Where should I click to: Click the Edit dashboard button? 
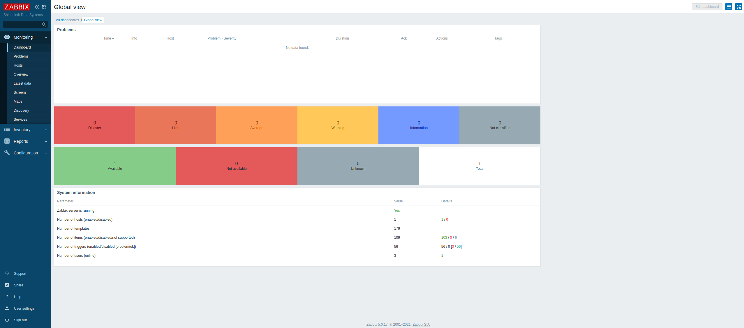coord(707,7)
